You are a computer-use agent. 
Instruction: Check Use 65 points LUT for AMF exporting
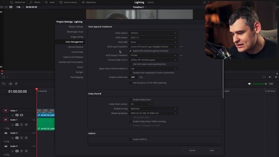130,83
